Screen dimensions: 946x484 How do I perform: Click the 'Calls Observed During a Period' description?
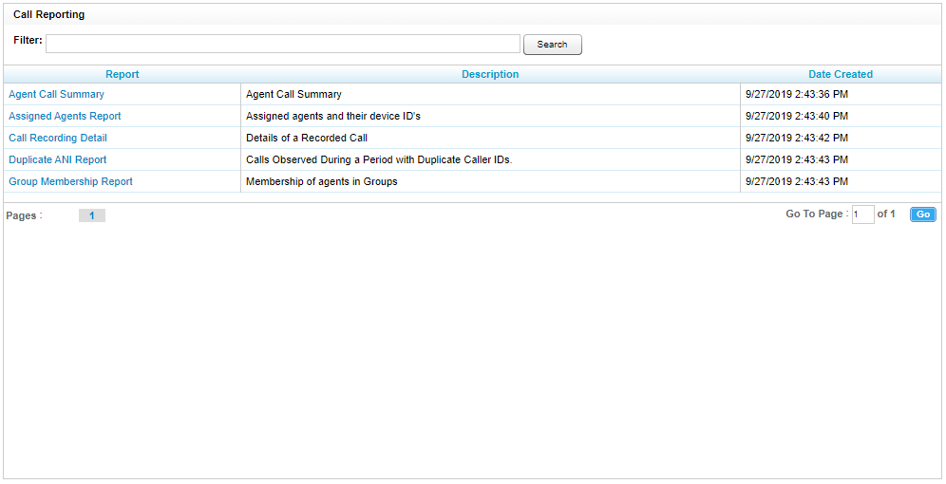pos(378,160)
